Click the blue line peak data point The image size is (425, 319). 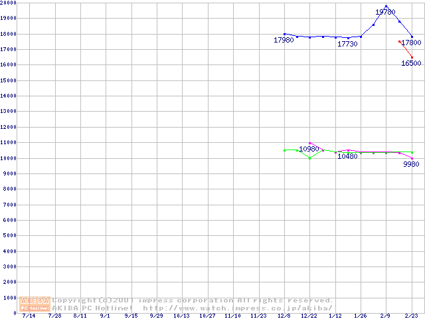[x=386, y=6]
